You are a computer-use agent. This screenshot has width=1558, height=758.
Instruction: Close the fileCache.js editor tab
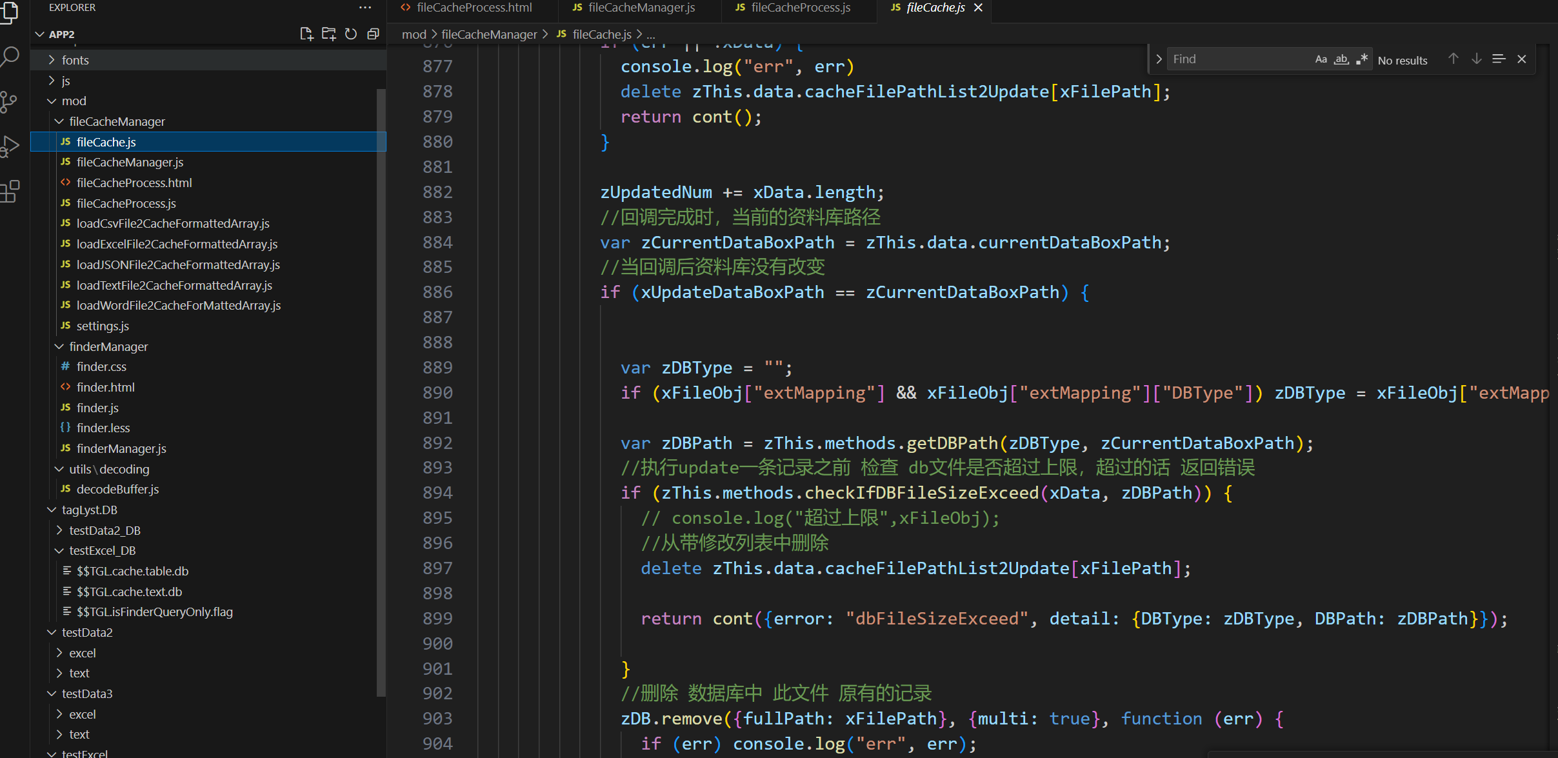(978, 8)
